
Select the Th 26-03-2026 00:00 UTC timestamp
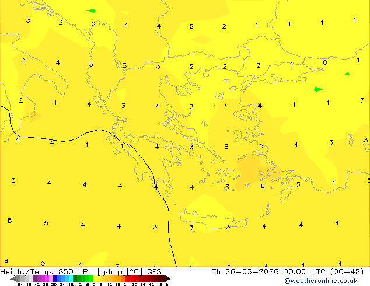263,271
